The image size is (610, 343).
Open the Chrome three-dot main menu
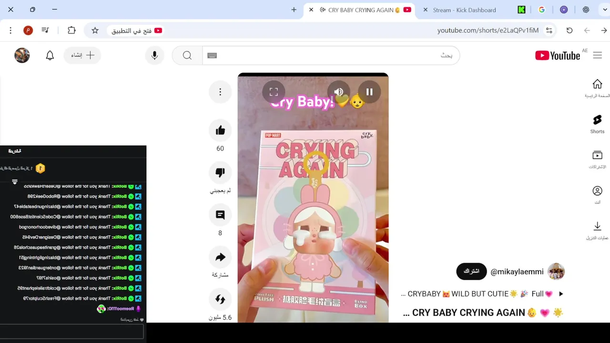click(10, 30)
